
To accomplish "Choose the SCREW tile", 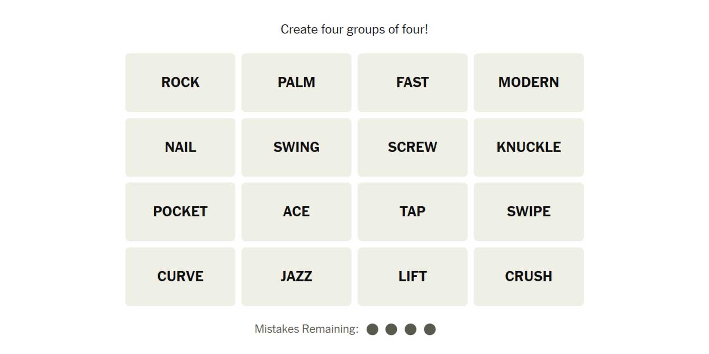I will coord(412,147).
